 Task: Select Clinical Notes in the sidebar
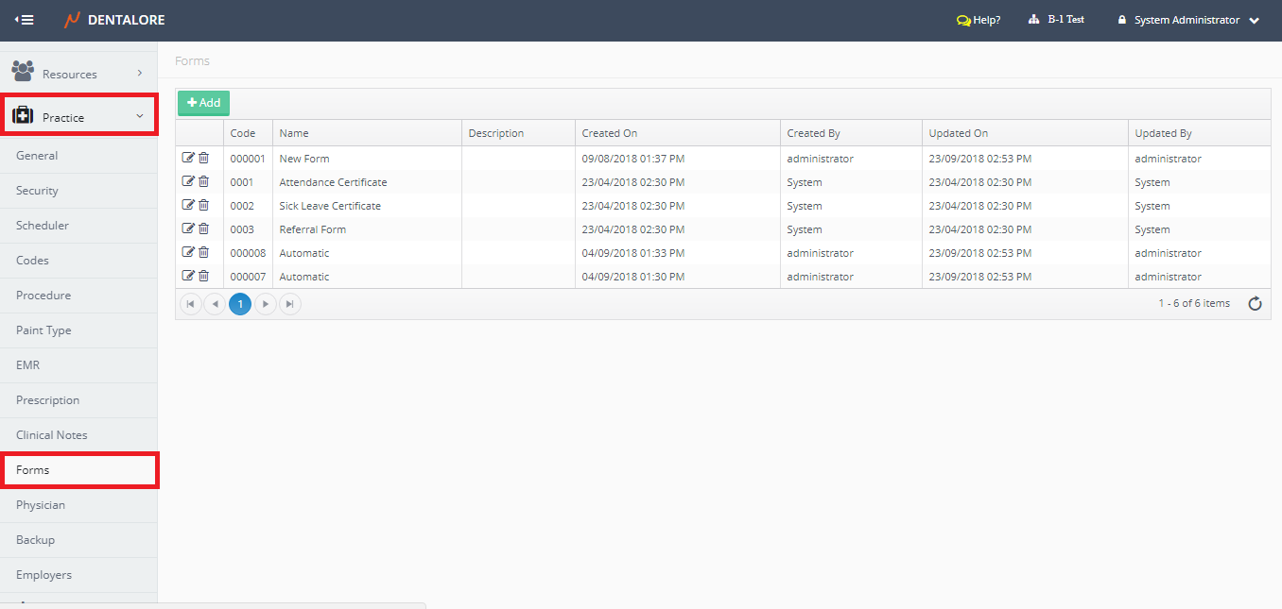[x=52, y=435]
